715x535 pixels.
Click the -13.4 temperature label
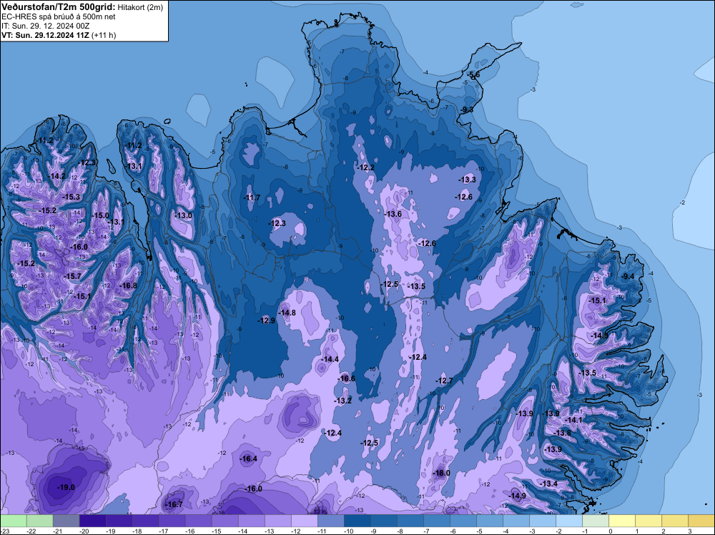[549, 484]
